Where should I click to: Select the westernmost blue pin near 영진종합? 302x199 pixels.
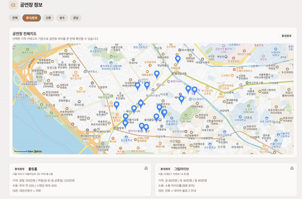pyautogui.click(x=116, y=105)
